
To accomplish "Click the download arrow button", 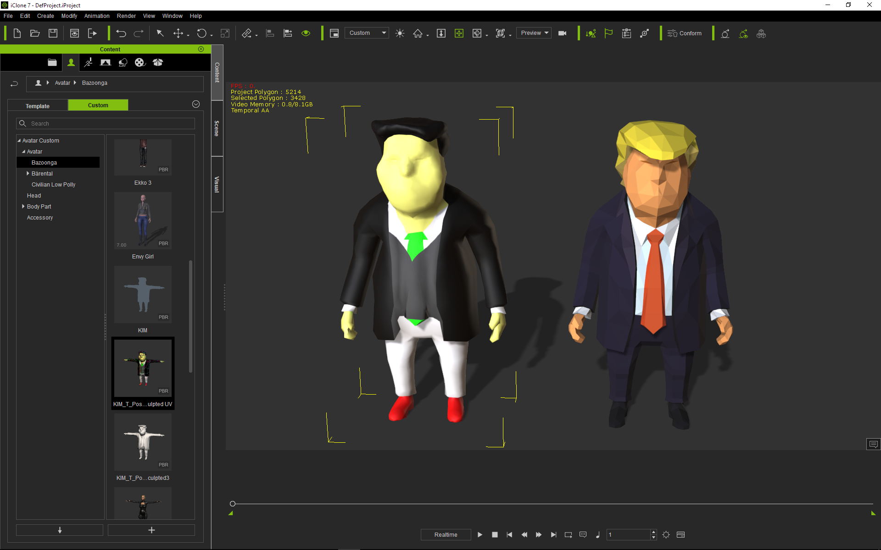I will 60,530.
